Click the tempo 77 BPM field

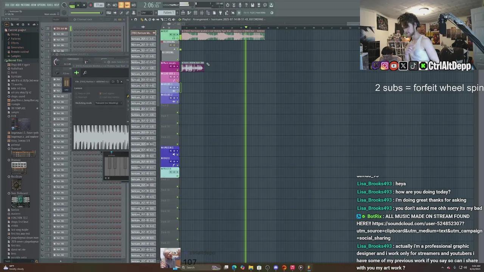[x=99, y=5]
